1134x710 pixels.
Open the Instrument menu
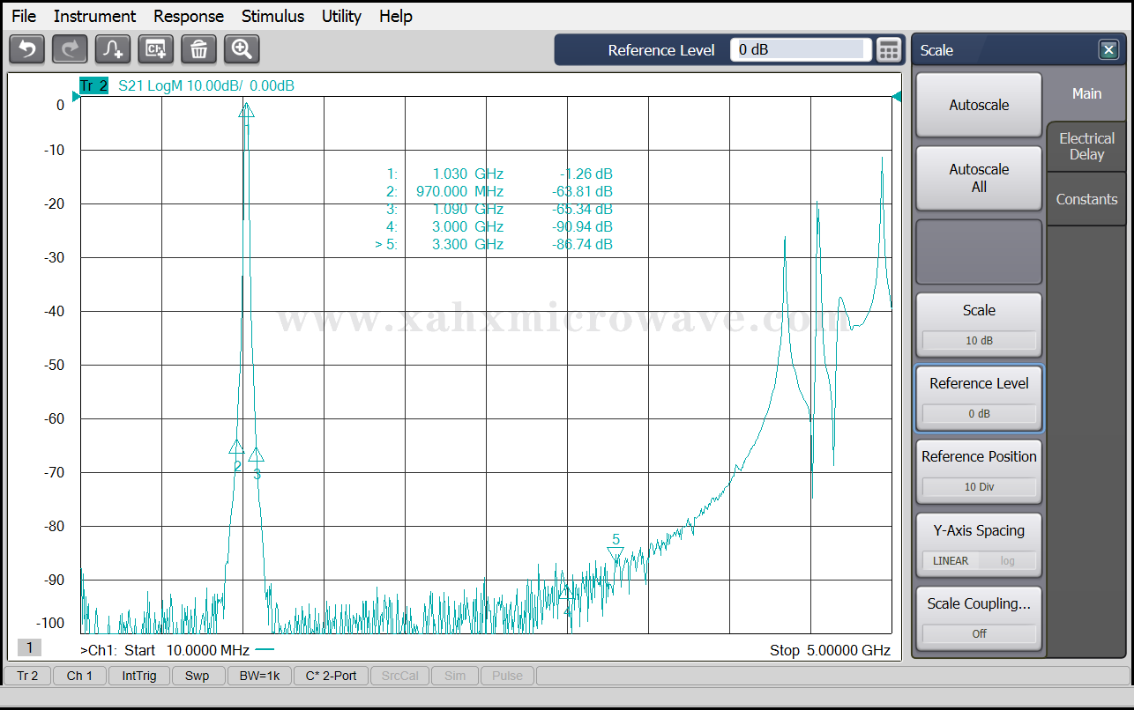tap(94, 16)
